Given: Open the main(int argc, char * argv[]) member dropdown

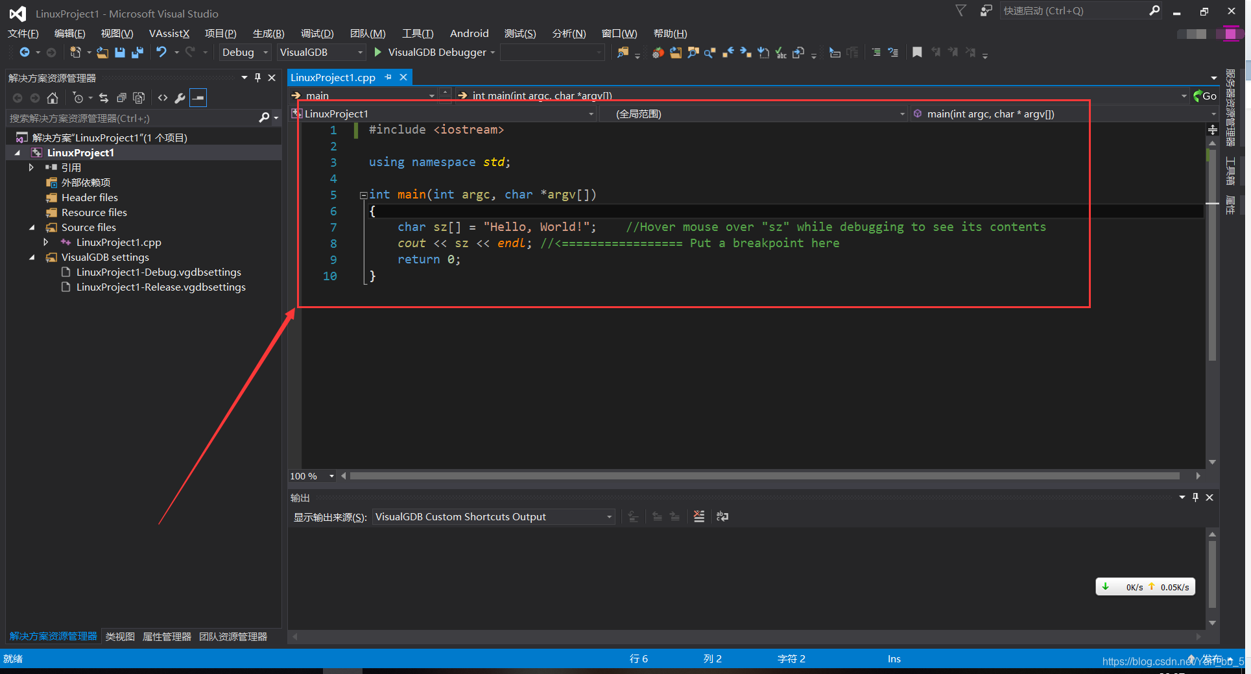Looking at the screenshot, I should click(x=1064, y=114).
